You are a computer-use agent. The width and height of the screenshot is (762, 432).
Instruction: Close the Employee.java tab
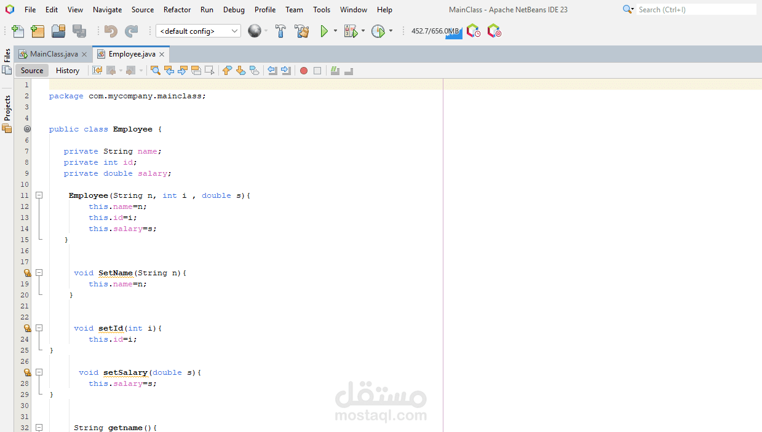click(162, 54)
